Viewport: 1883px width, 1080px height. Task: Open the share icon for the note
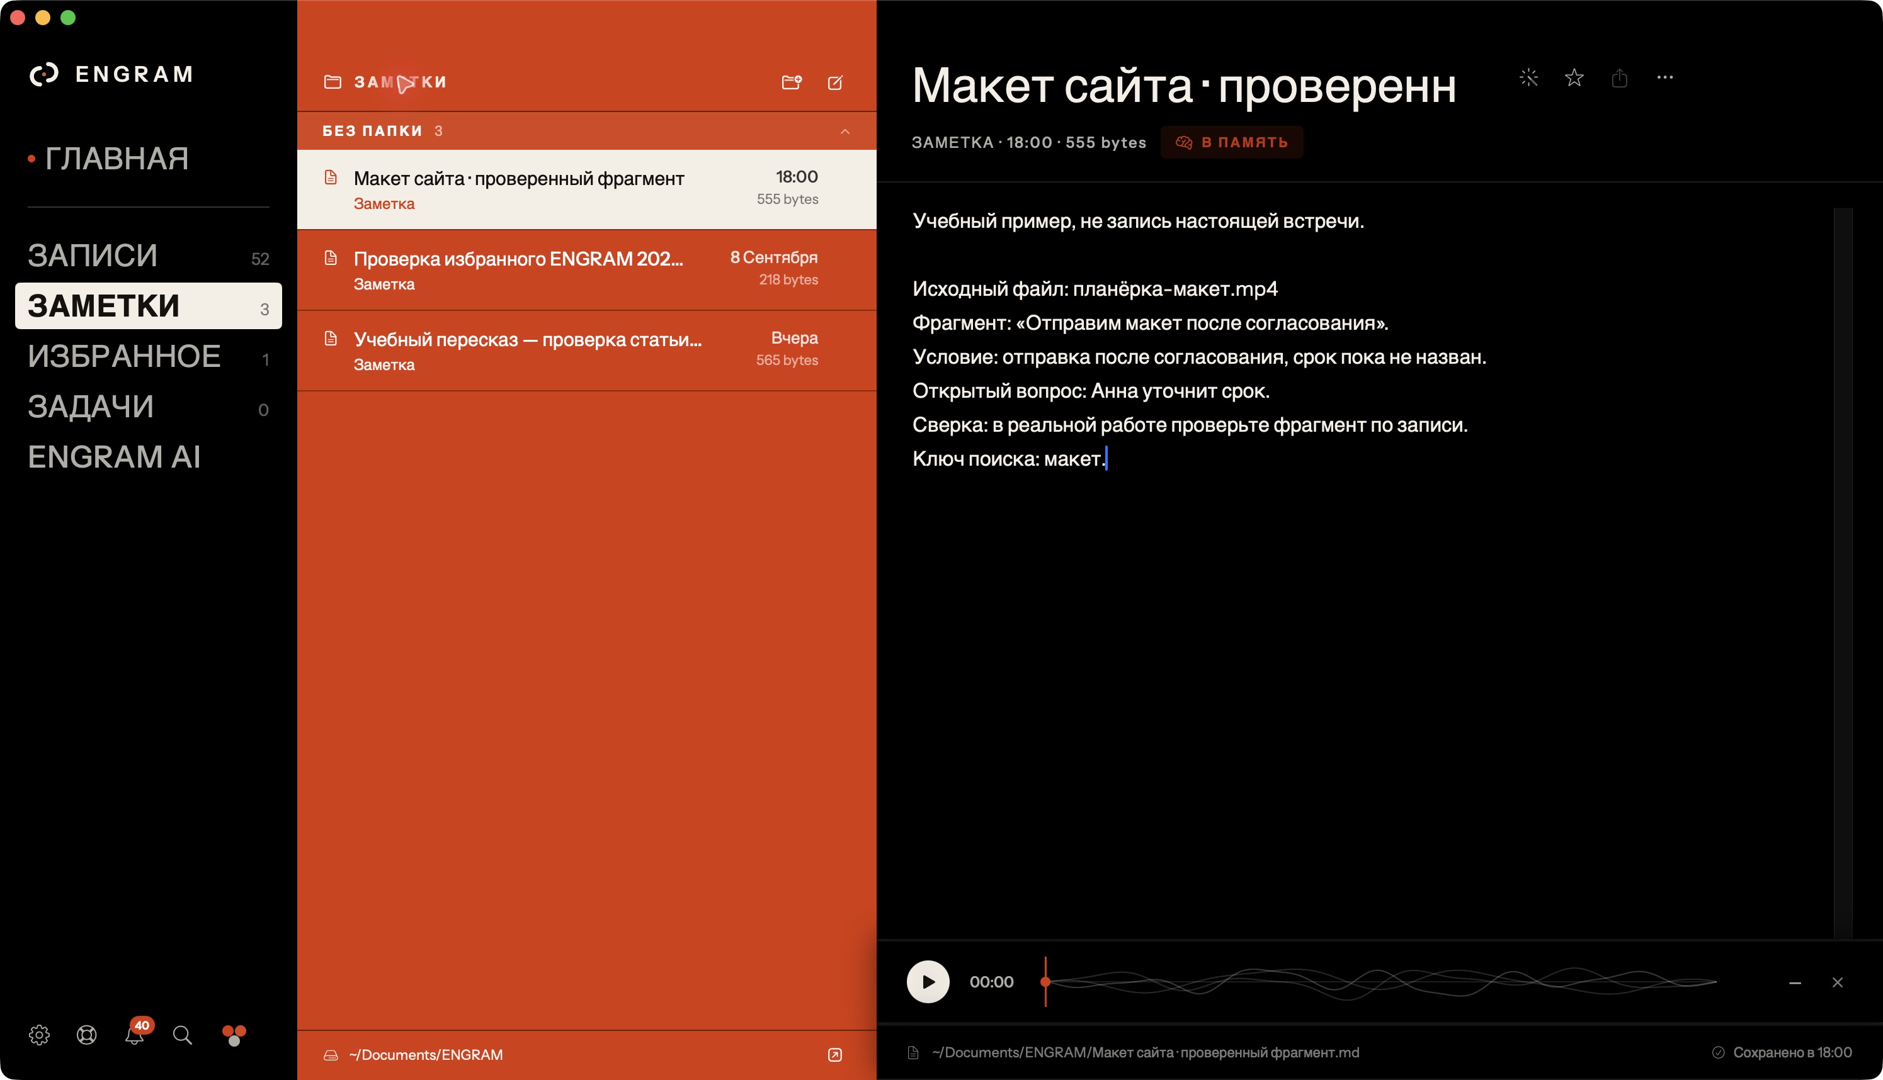(1620, 77)
